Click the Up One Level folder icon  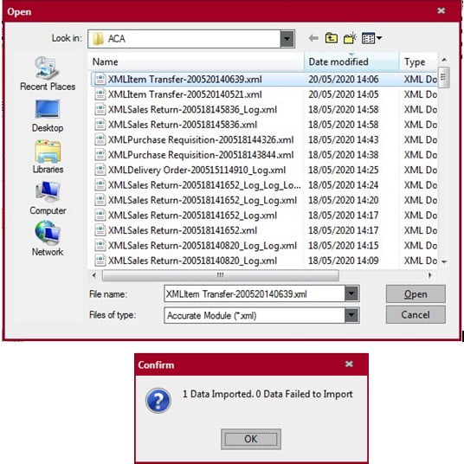click(332, 38)
